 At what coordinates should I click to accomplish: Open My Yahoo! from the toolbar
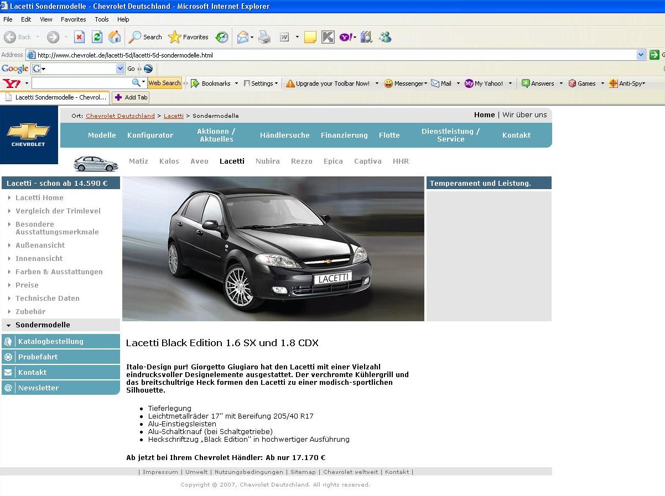pos(484,83)
